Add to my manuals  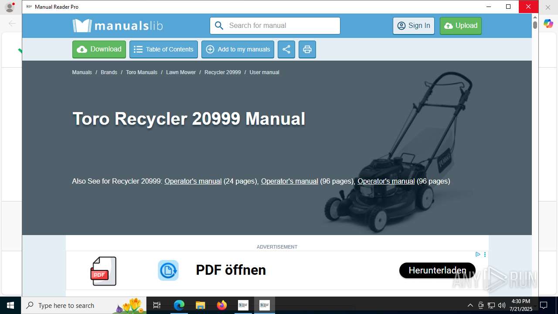pyautogui.click(x=238, y=49)
